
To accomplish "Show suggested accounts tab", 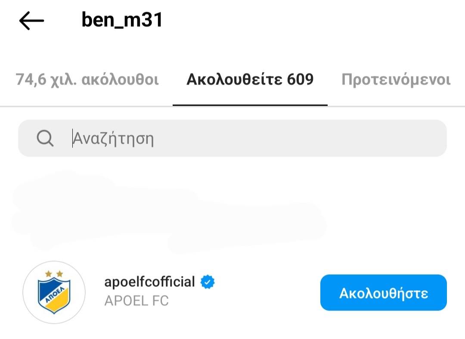I will (396, 80).
